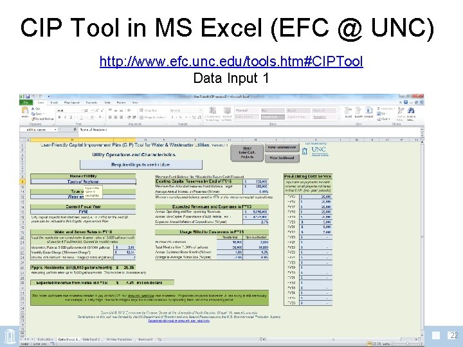The width and height of the screenshot is (463, 347).
Task: Click the Excel Help question mark icon
Action: 406,102
